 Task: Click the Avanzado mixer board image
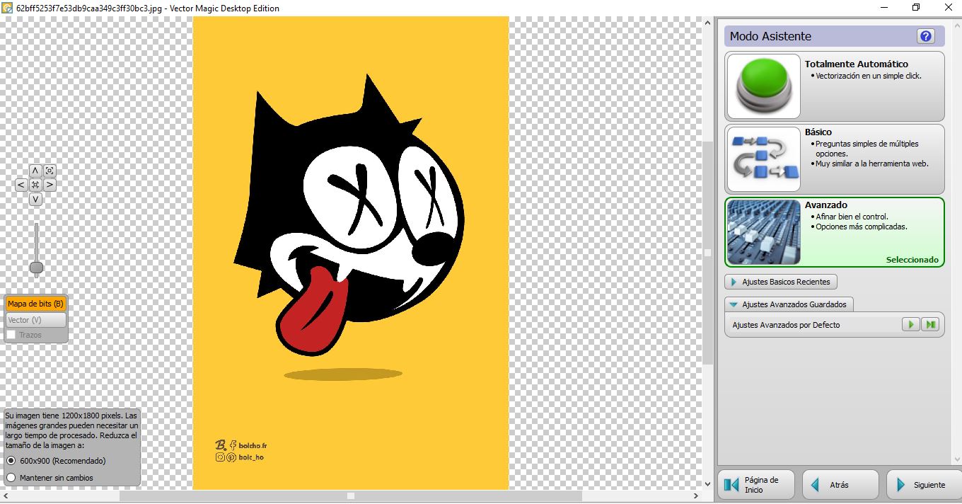[764, 232]
